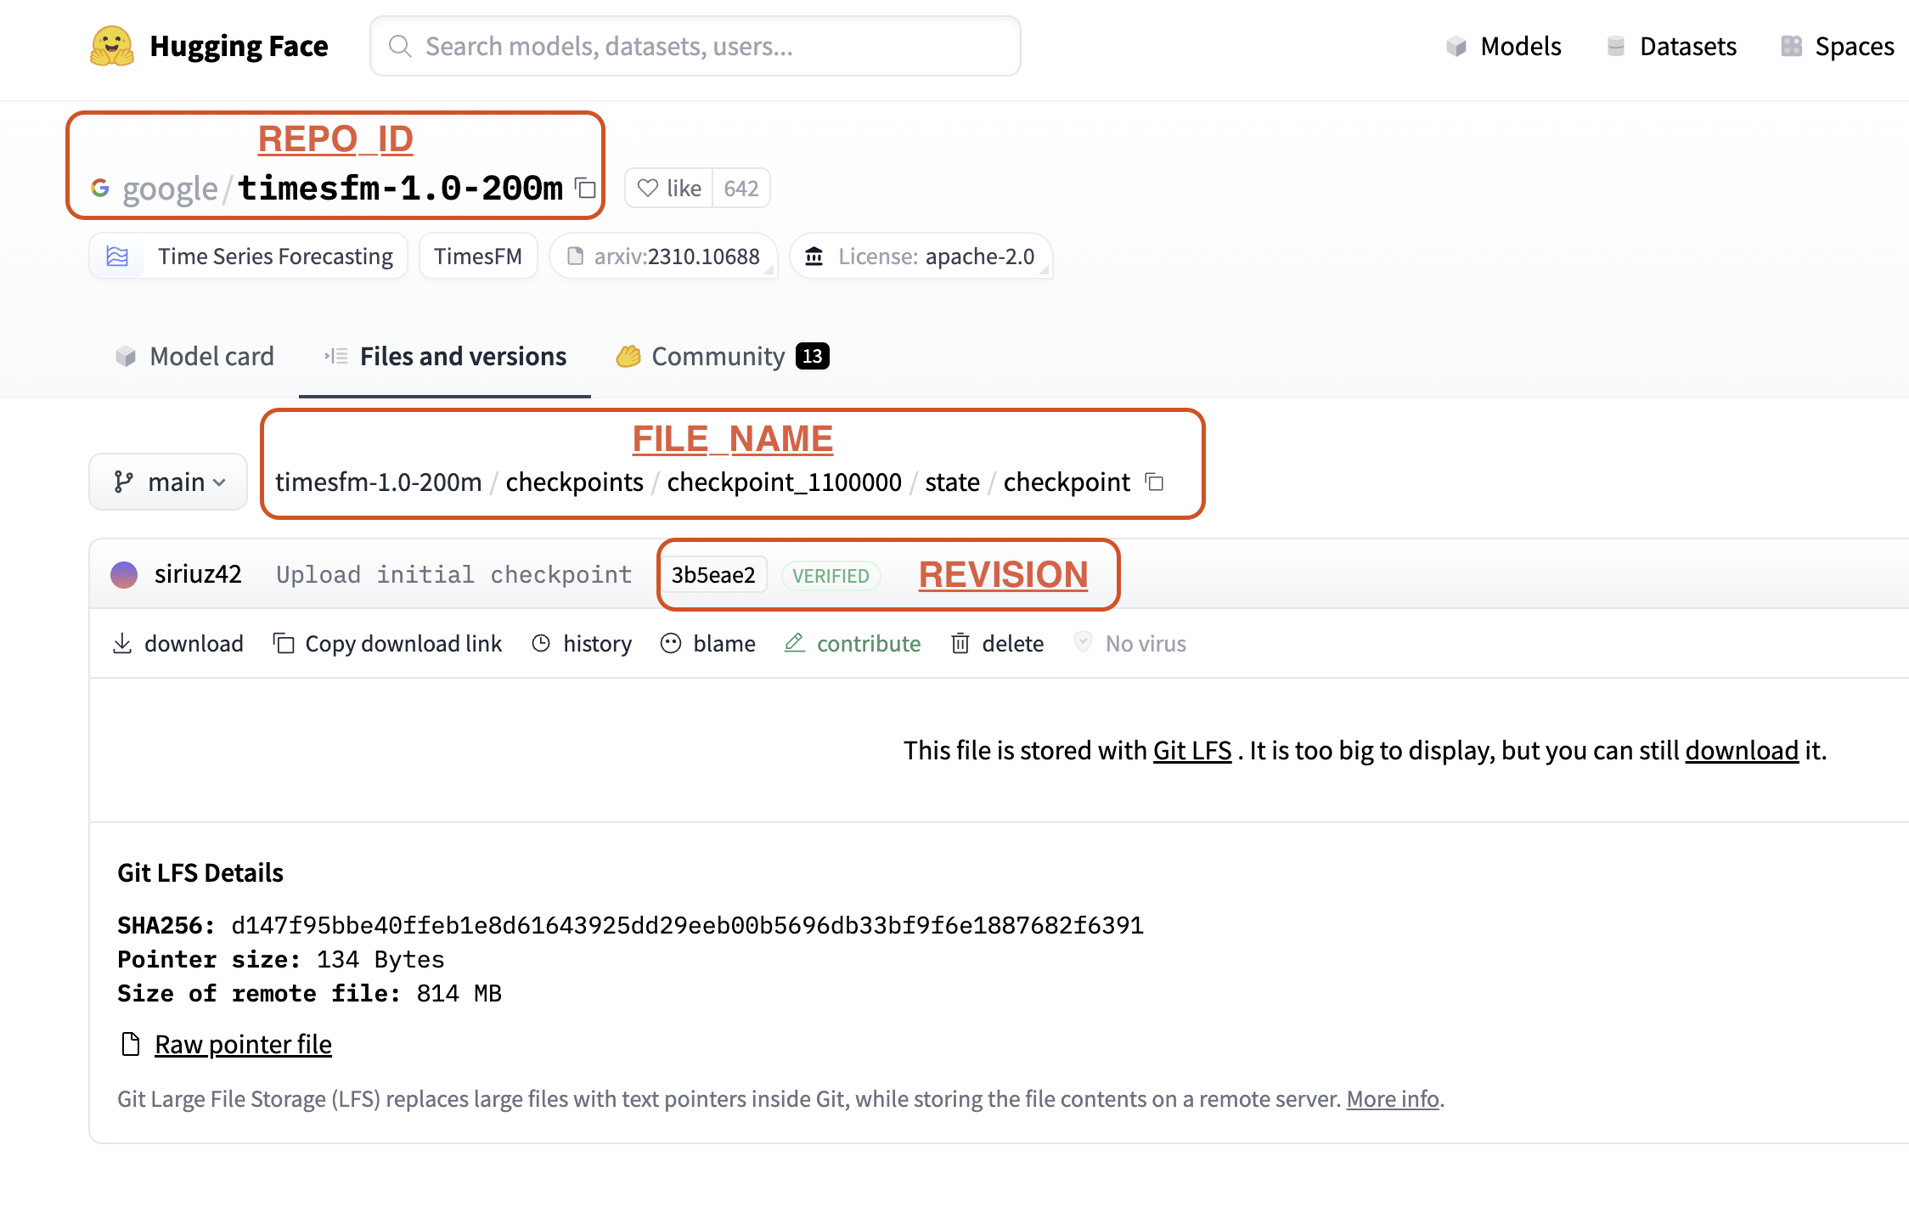Click Copy download link
The image size is (1909, 1230).
pyautogui.click(x=387, y=643)
